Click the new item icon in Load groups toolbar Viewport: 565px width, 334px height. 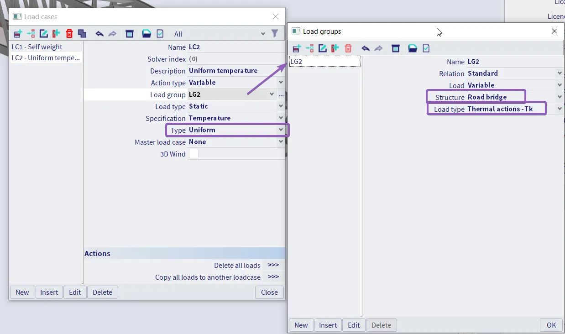click(297, 48)
